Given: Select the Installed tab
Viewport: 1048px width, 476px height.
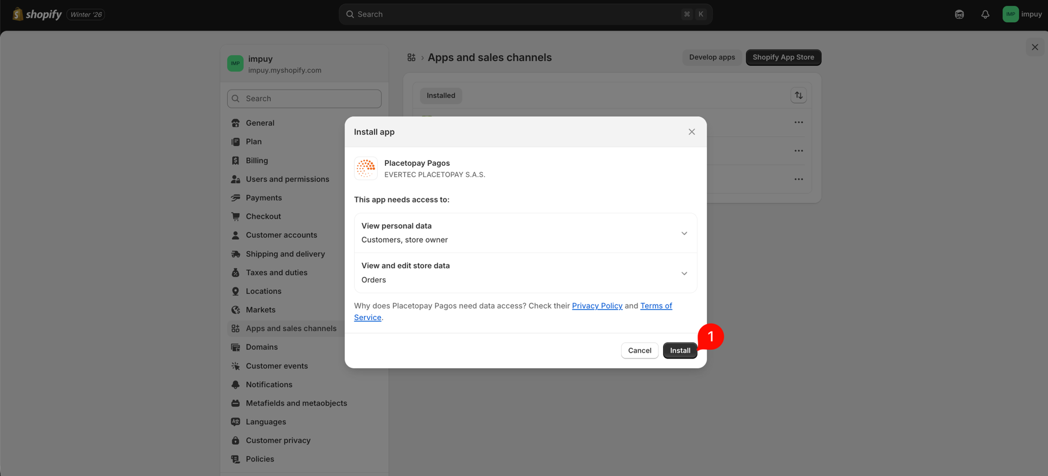Looking at the screenshot, I should pyautogui.click(x=441, y=95).
